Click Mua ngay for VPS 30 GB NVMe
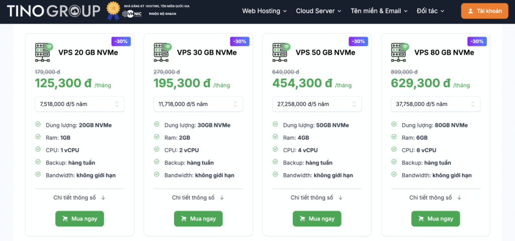This screenshot has width=515, height=241. 198,219
